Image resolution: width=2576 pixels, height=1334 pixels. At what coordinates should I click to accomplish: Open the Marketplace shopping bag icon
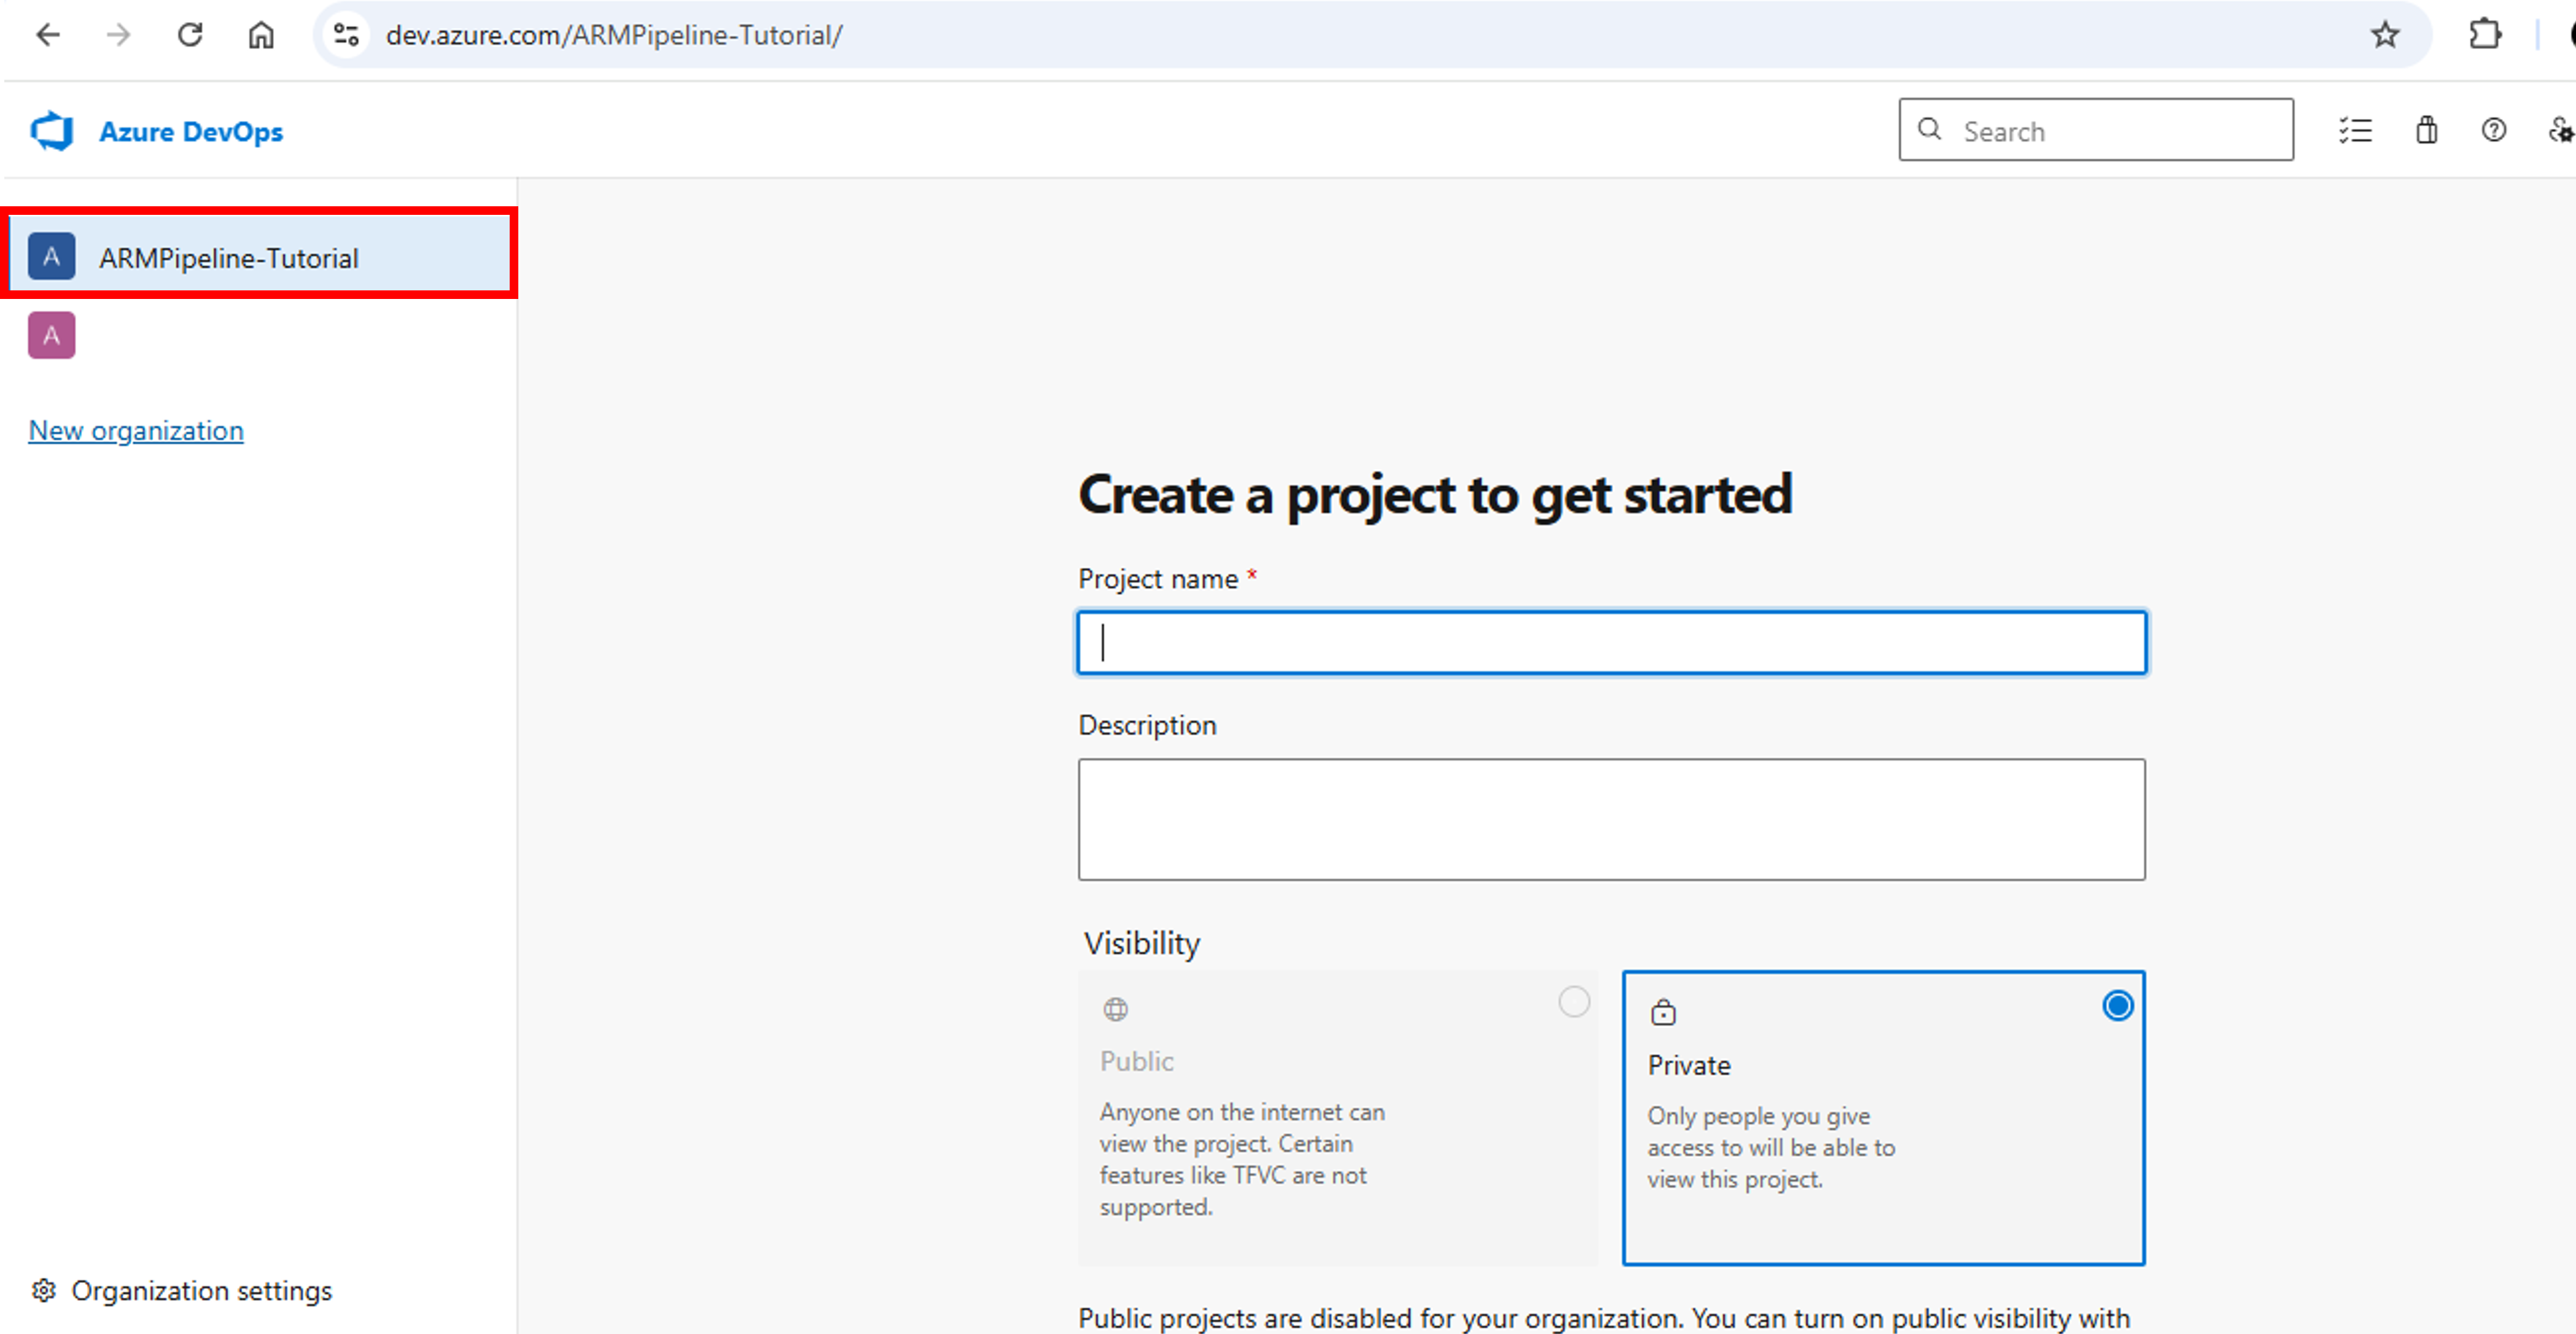click(x=2426, y=130)
